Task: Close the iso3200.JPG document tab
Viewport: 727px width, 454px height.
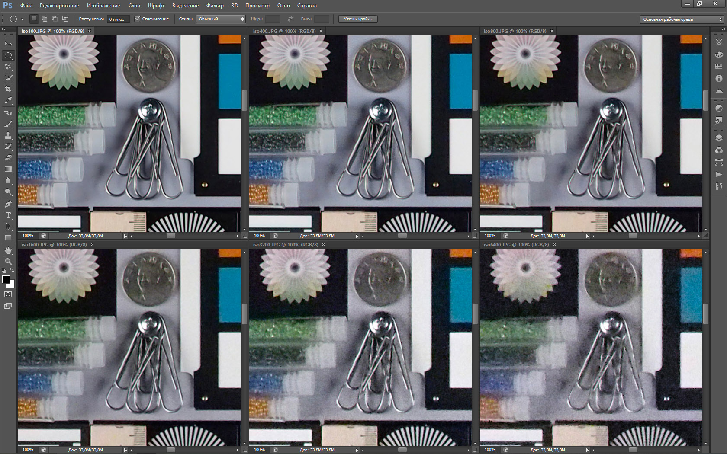Action: point(324,245)
